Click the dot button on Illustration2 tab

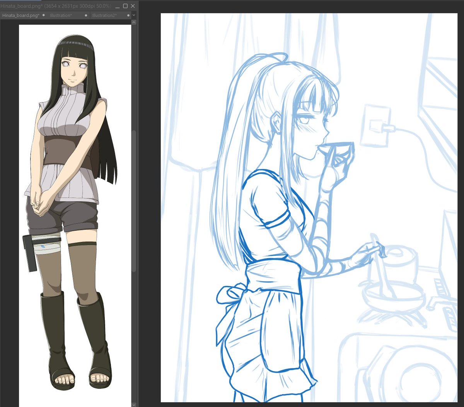[x=128, y=15]
